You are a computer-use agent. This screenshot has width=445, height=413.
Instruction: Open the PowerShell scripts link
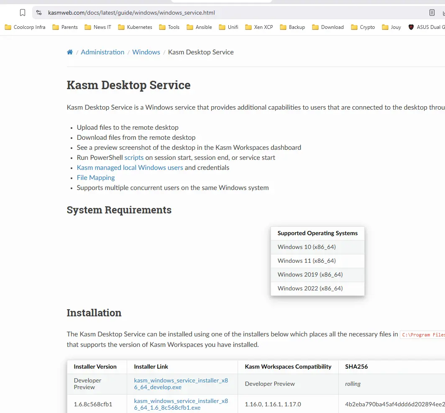[134, 158]
